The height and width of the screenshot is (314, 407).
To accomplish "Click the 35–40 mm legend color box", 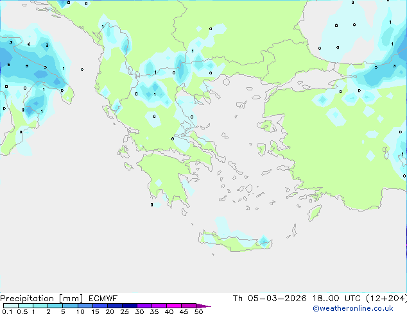I will (159, 306).
